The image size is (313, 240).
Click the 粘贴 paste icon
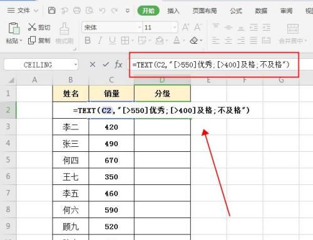coord(14,28)
